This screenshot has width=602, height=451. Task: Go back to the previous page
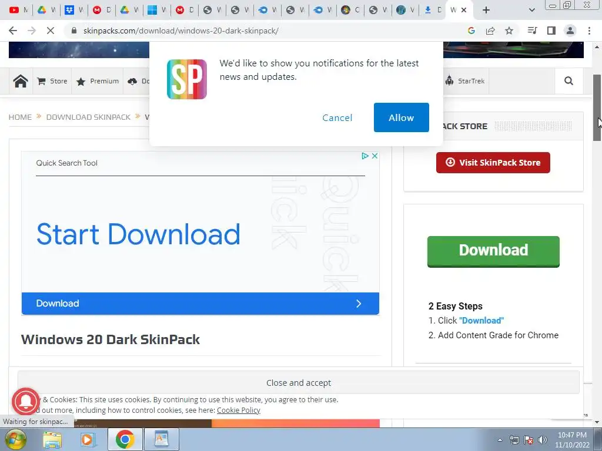(x=13, y=31)
